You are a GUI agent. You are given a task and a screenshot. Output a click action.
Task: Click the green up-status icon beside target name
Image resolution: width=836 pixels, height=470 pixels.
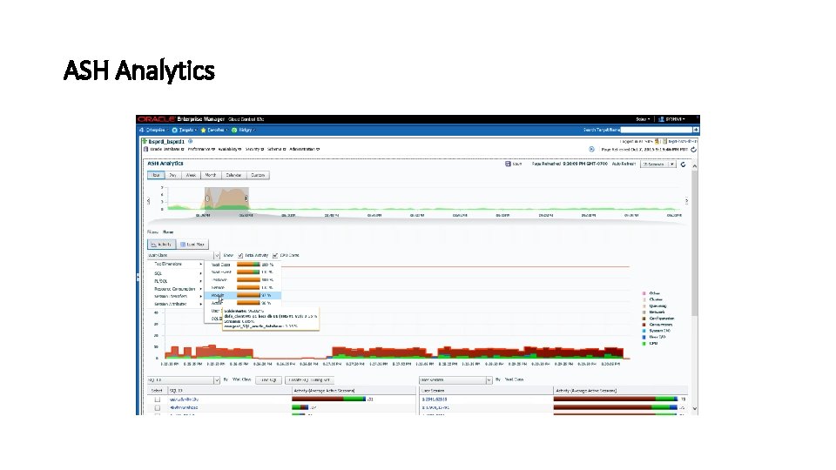click(144, 141)
